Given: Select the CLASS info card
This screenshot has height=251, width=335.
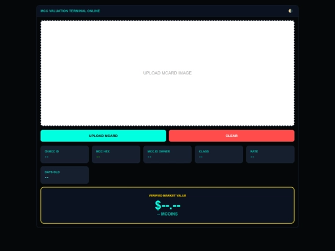Looking at the screenshot, I should click(219, 154).
